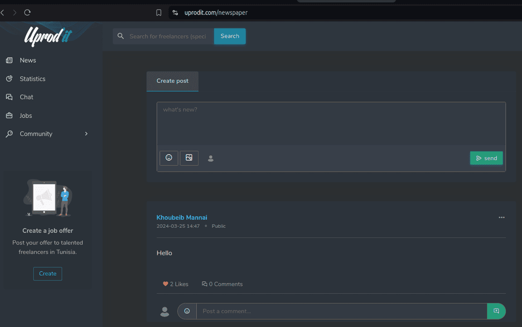Open the three-dot menu on Khoubeib's post

pos(501,218)
